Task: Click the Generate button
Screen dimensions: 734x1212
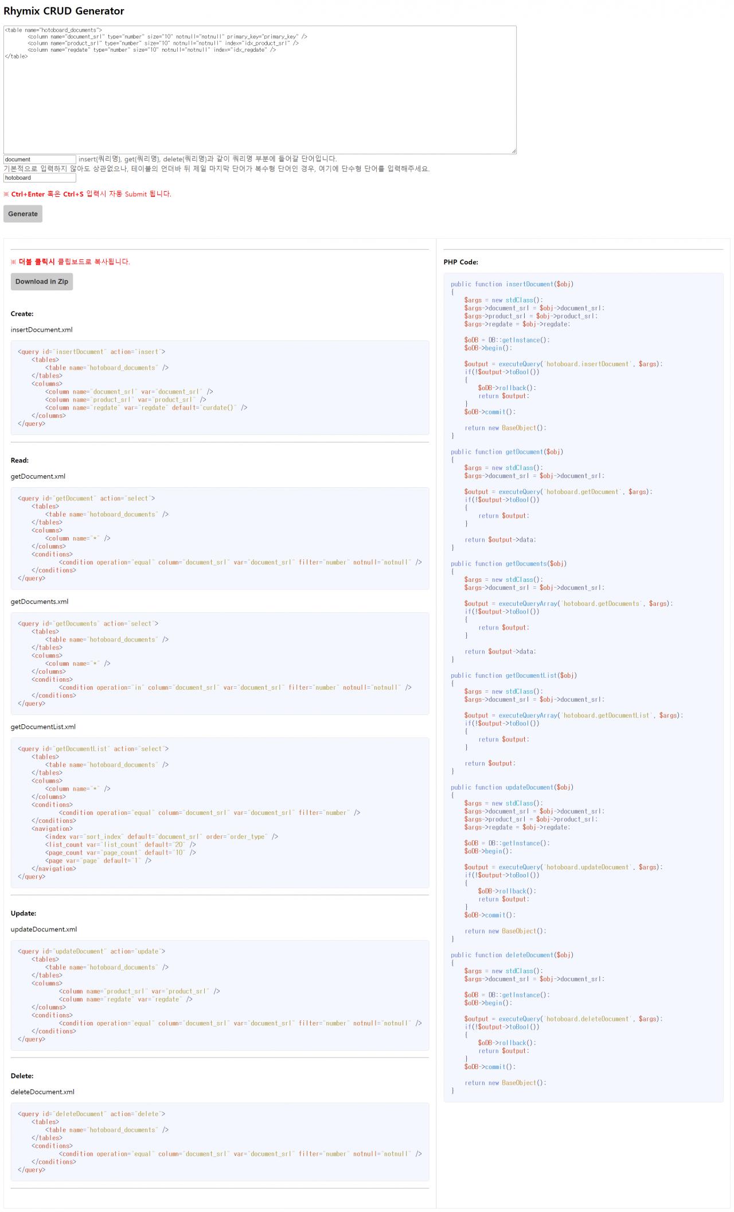Action: [23, 213]
